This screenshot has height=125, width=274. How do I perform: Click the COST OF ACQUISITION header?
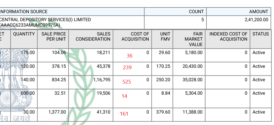[x=135, y=36]
